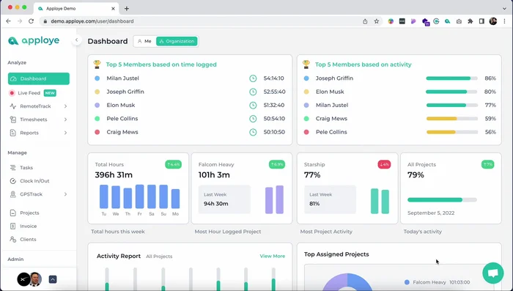Click Joseph Griffin's 86% activity bar

point(452,78)
